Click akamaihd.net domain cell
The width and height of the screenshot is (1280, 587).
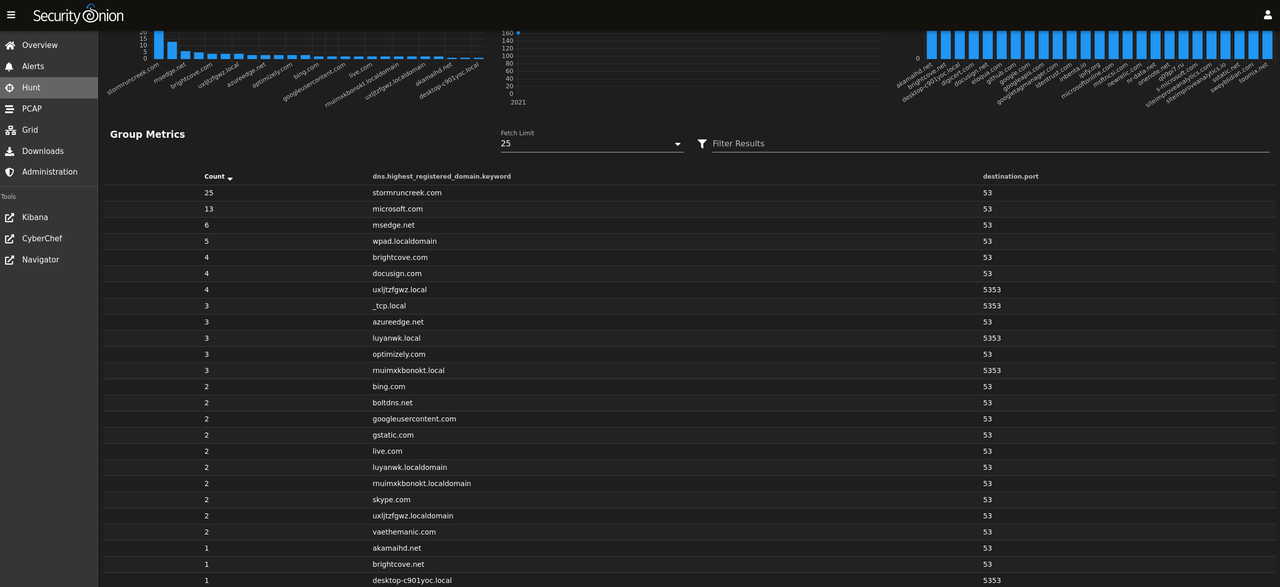[x=396, y=548]
